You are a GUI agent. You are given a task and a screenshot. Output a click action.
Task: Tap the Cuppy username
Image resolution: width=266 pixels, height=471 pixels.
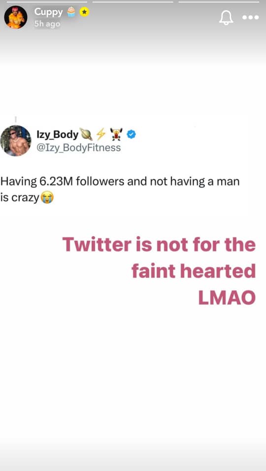[48, 12]
